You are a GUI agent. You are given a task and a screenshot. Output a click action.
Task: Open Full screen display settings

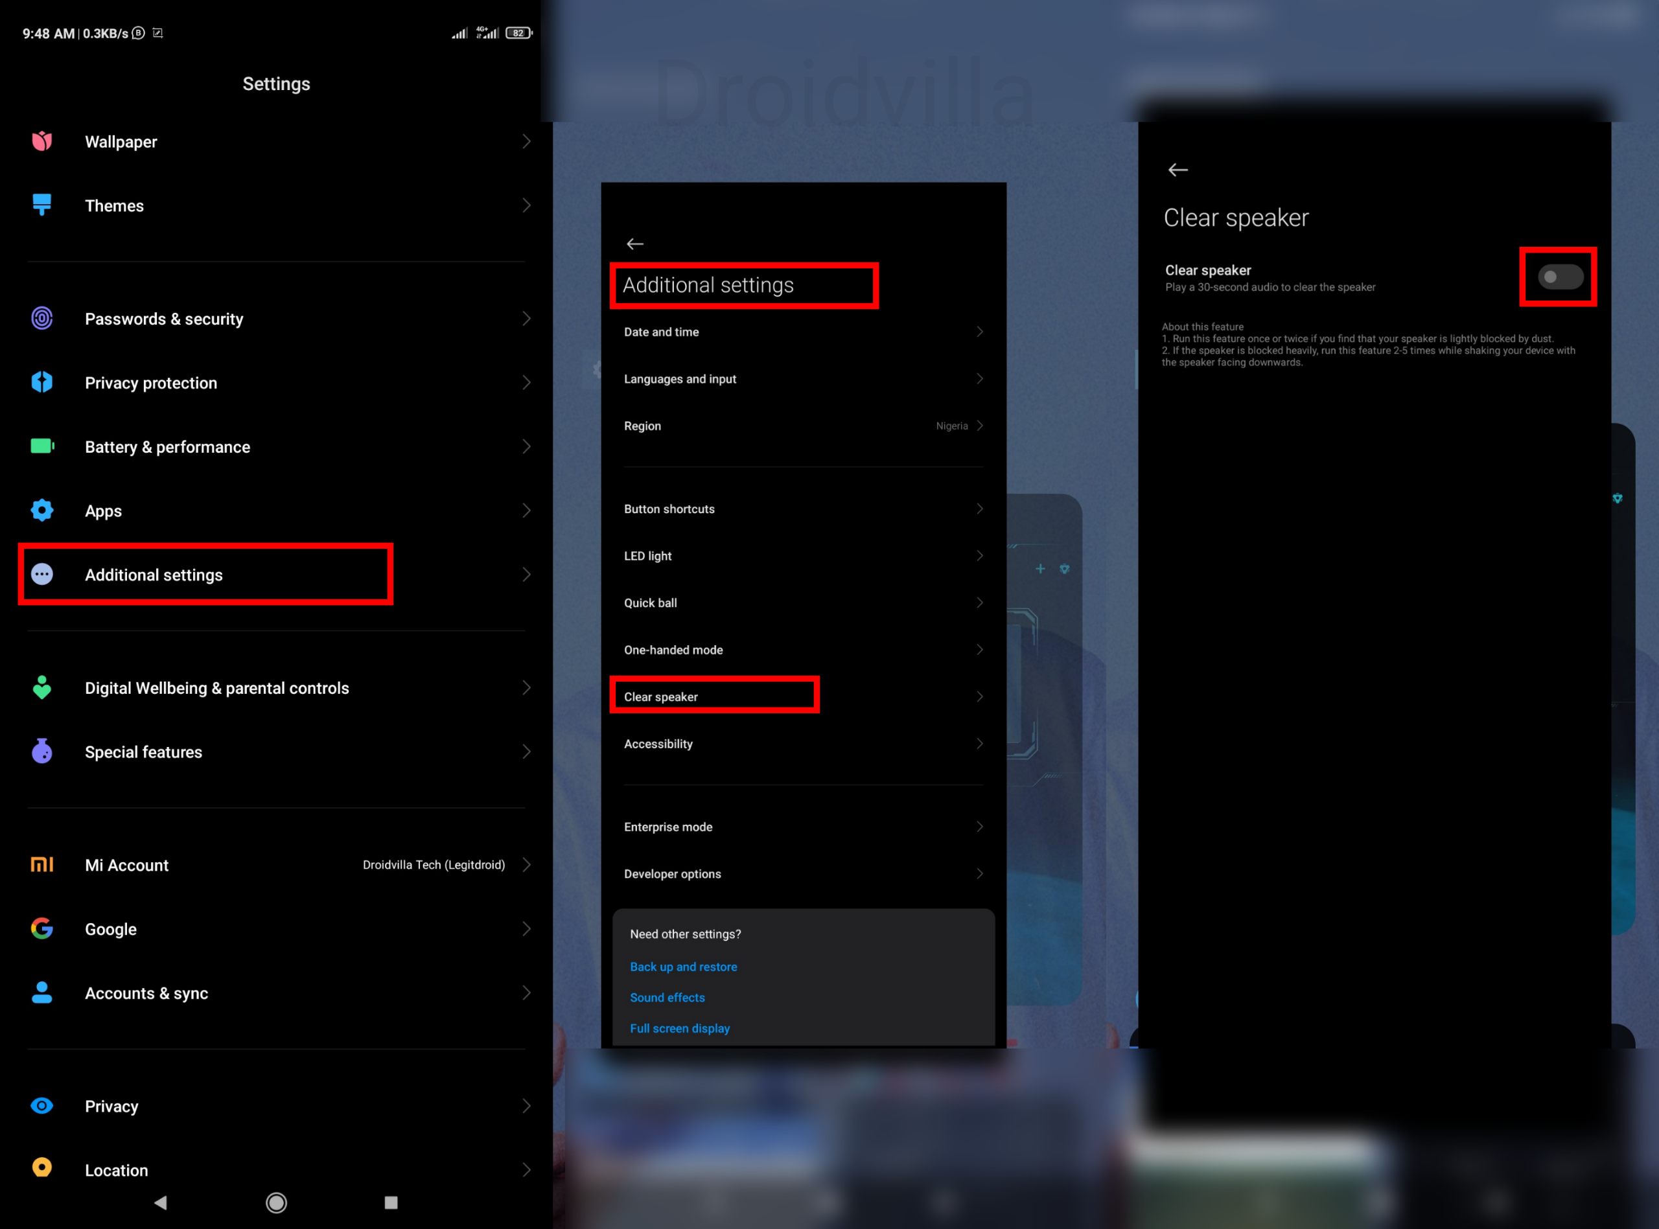680,1028
